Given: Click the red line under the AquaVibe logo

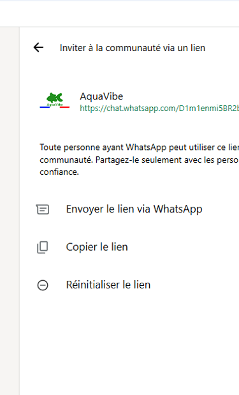Looking at the screenshot, I should pos(64,107).
